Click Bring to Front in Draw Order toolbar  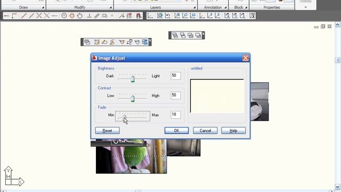click(x=175, y=35)
